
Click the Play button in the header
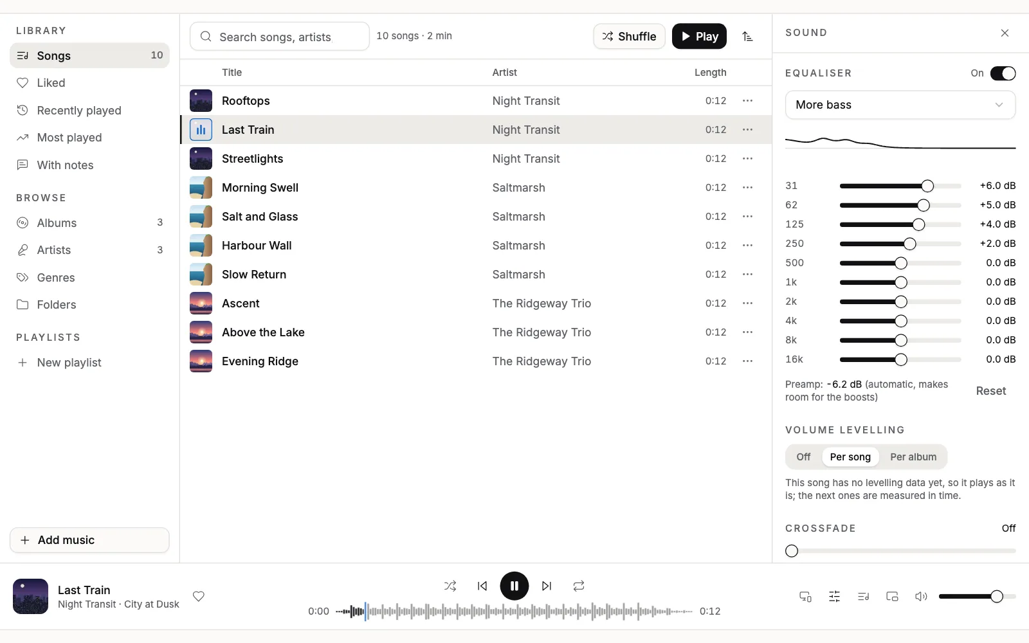click(x=699, y=37)
